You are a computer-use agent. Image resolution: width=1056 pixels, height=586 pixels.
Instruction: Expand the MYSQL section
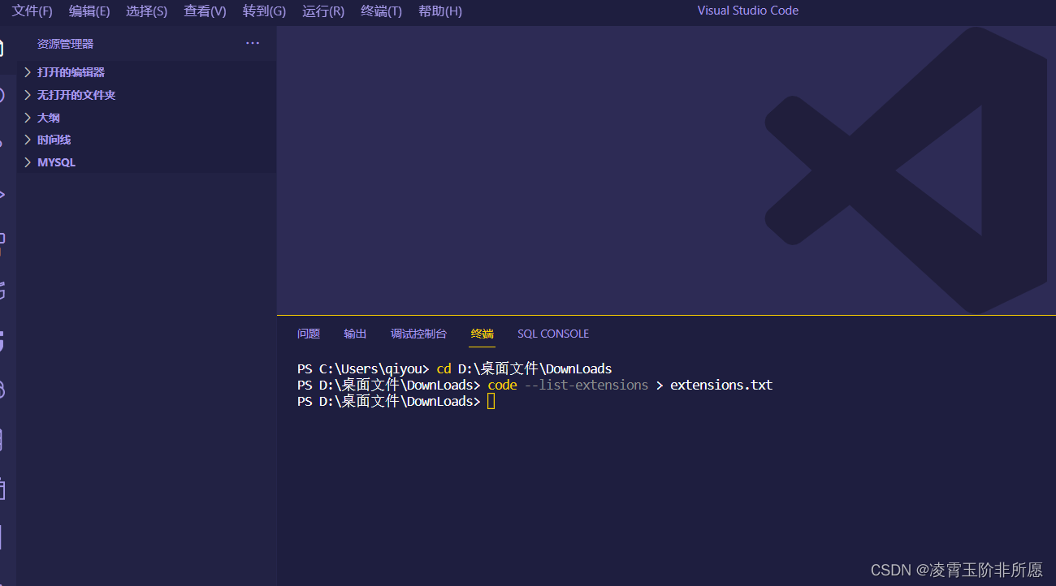[147, 162]
